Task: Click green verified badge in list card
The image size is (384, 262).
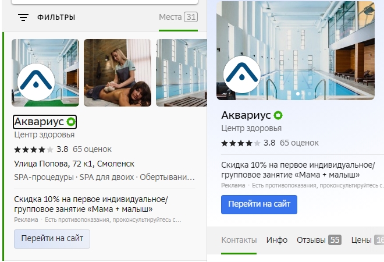Action: click(x=71, y=122)
